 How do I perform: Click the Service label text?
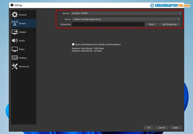click(66, 13)
